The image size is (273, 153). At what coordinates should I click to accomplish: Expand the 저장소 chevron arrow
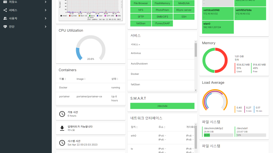(x=45, y=2)
